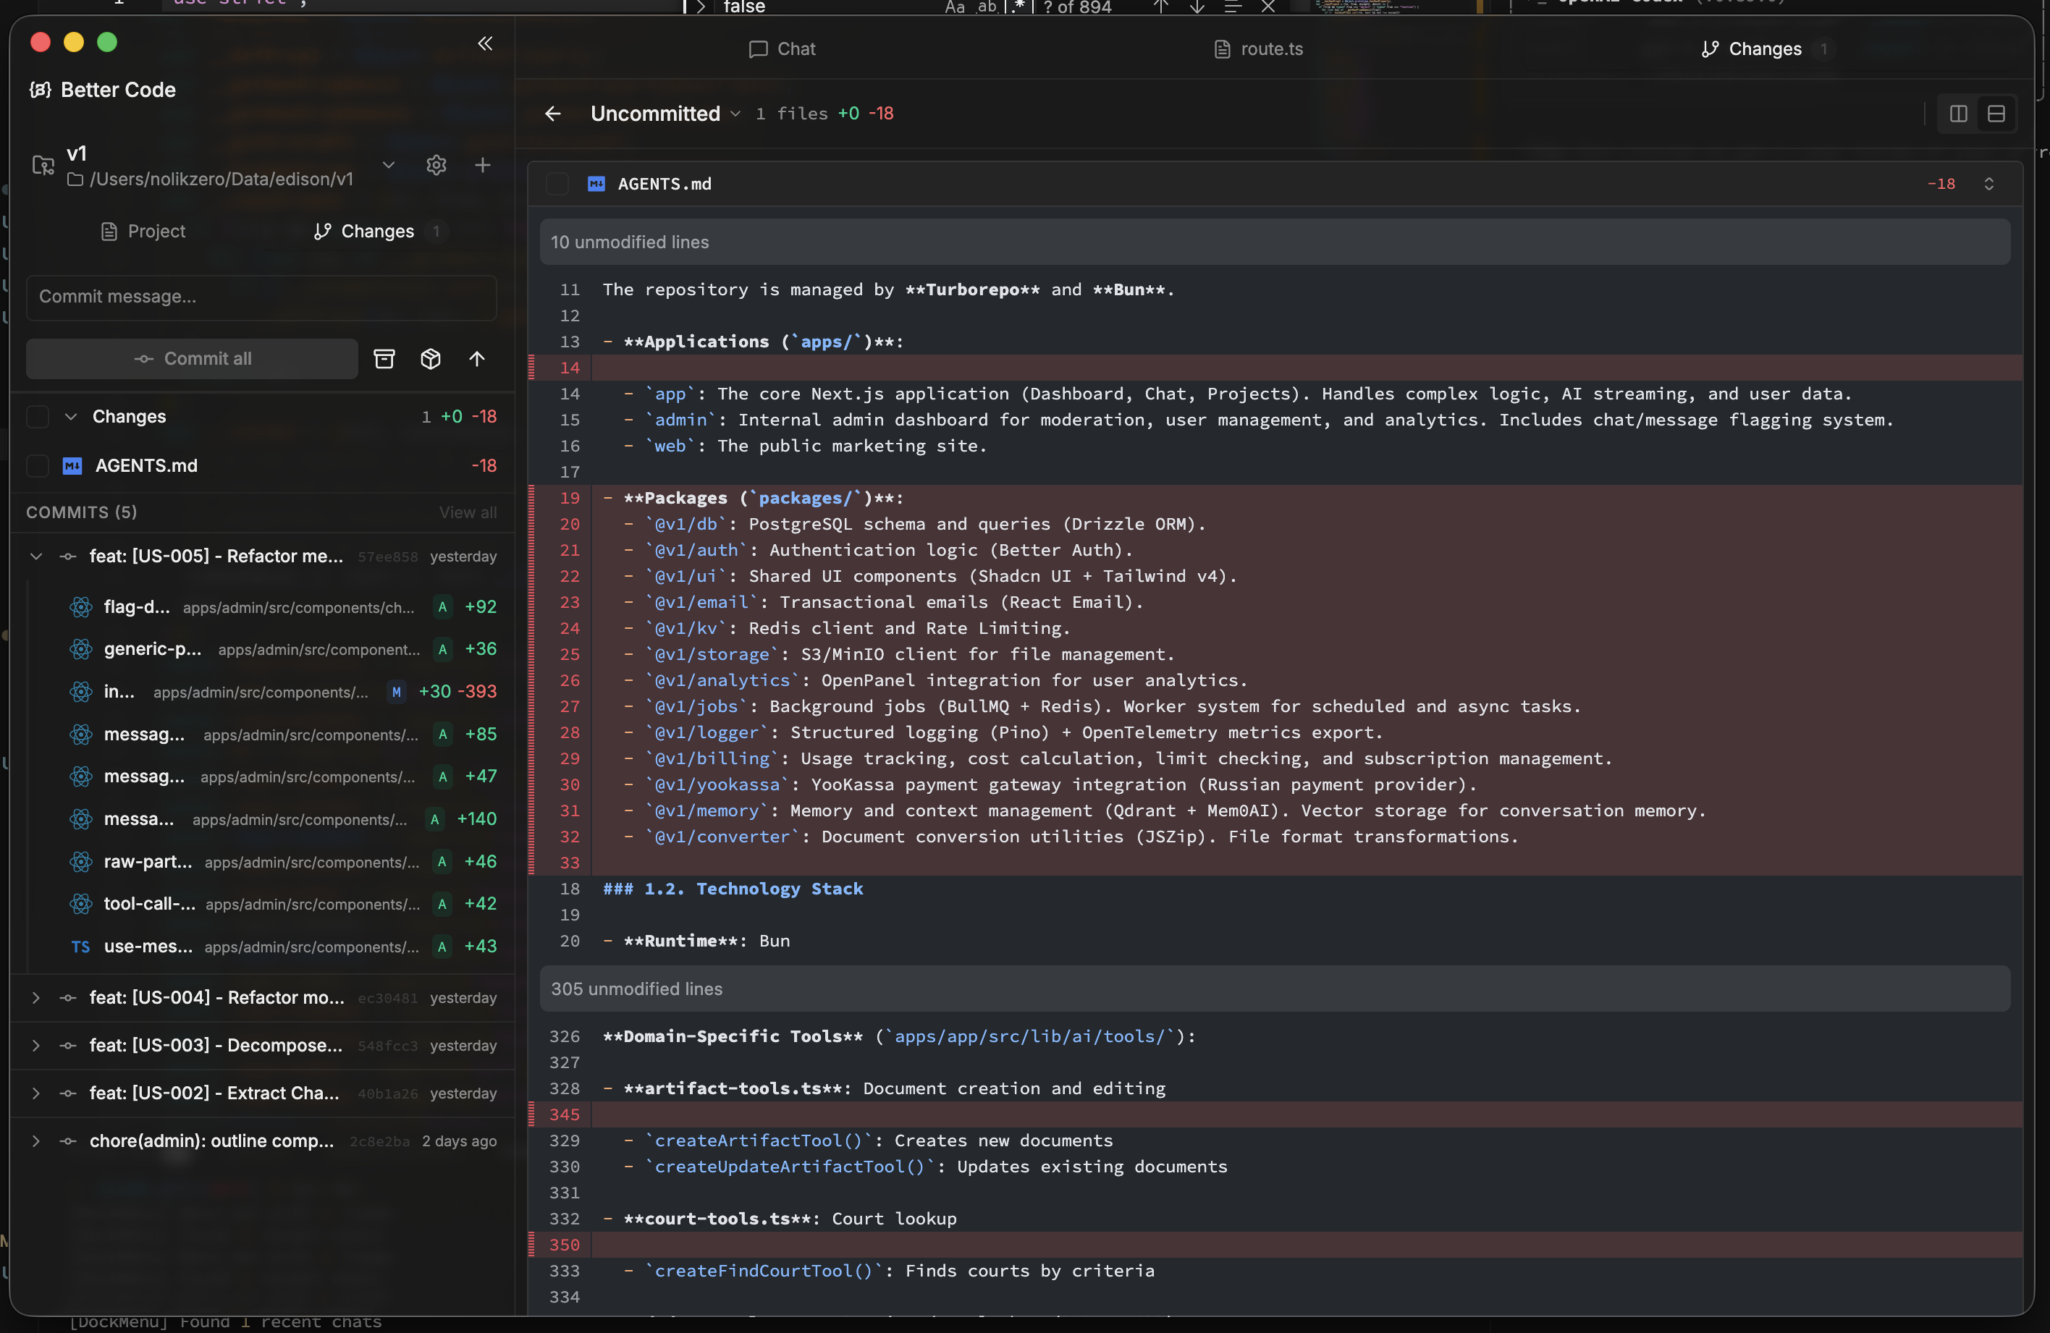
Task: Switch to side-by-side split diff view
Action: pyautogui.click(x=1958, y=114)
